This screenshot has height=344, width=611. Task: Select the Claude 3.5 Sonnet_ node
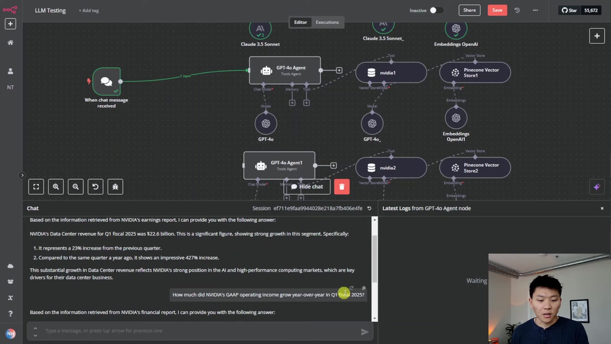tap(383, 27)
